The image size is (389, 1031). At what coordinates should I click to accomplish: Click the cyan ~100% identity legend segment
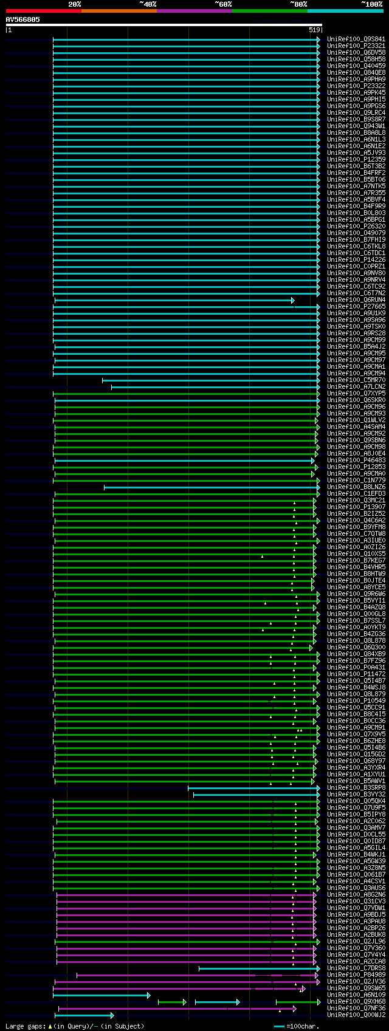pos(345,11)
